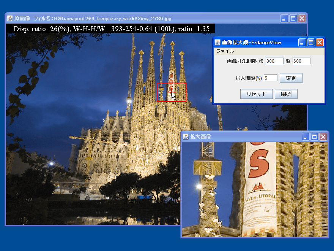Click the Java icon in EnlargeView title bar
Image resolution: width=334 pixels, height=251 pixels.
pos(217,42)
